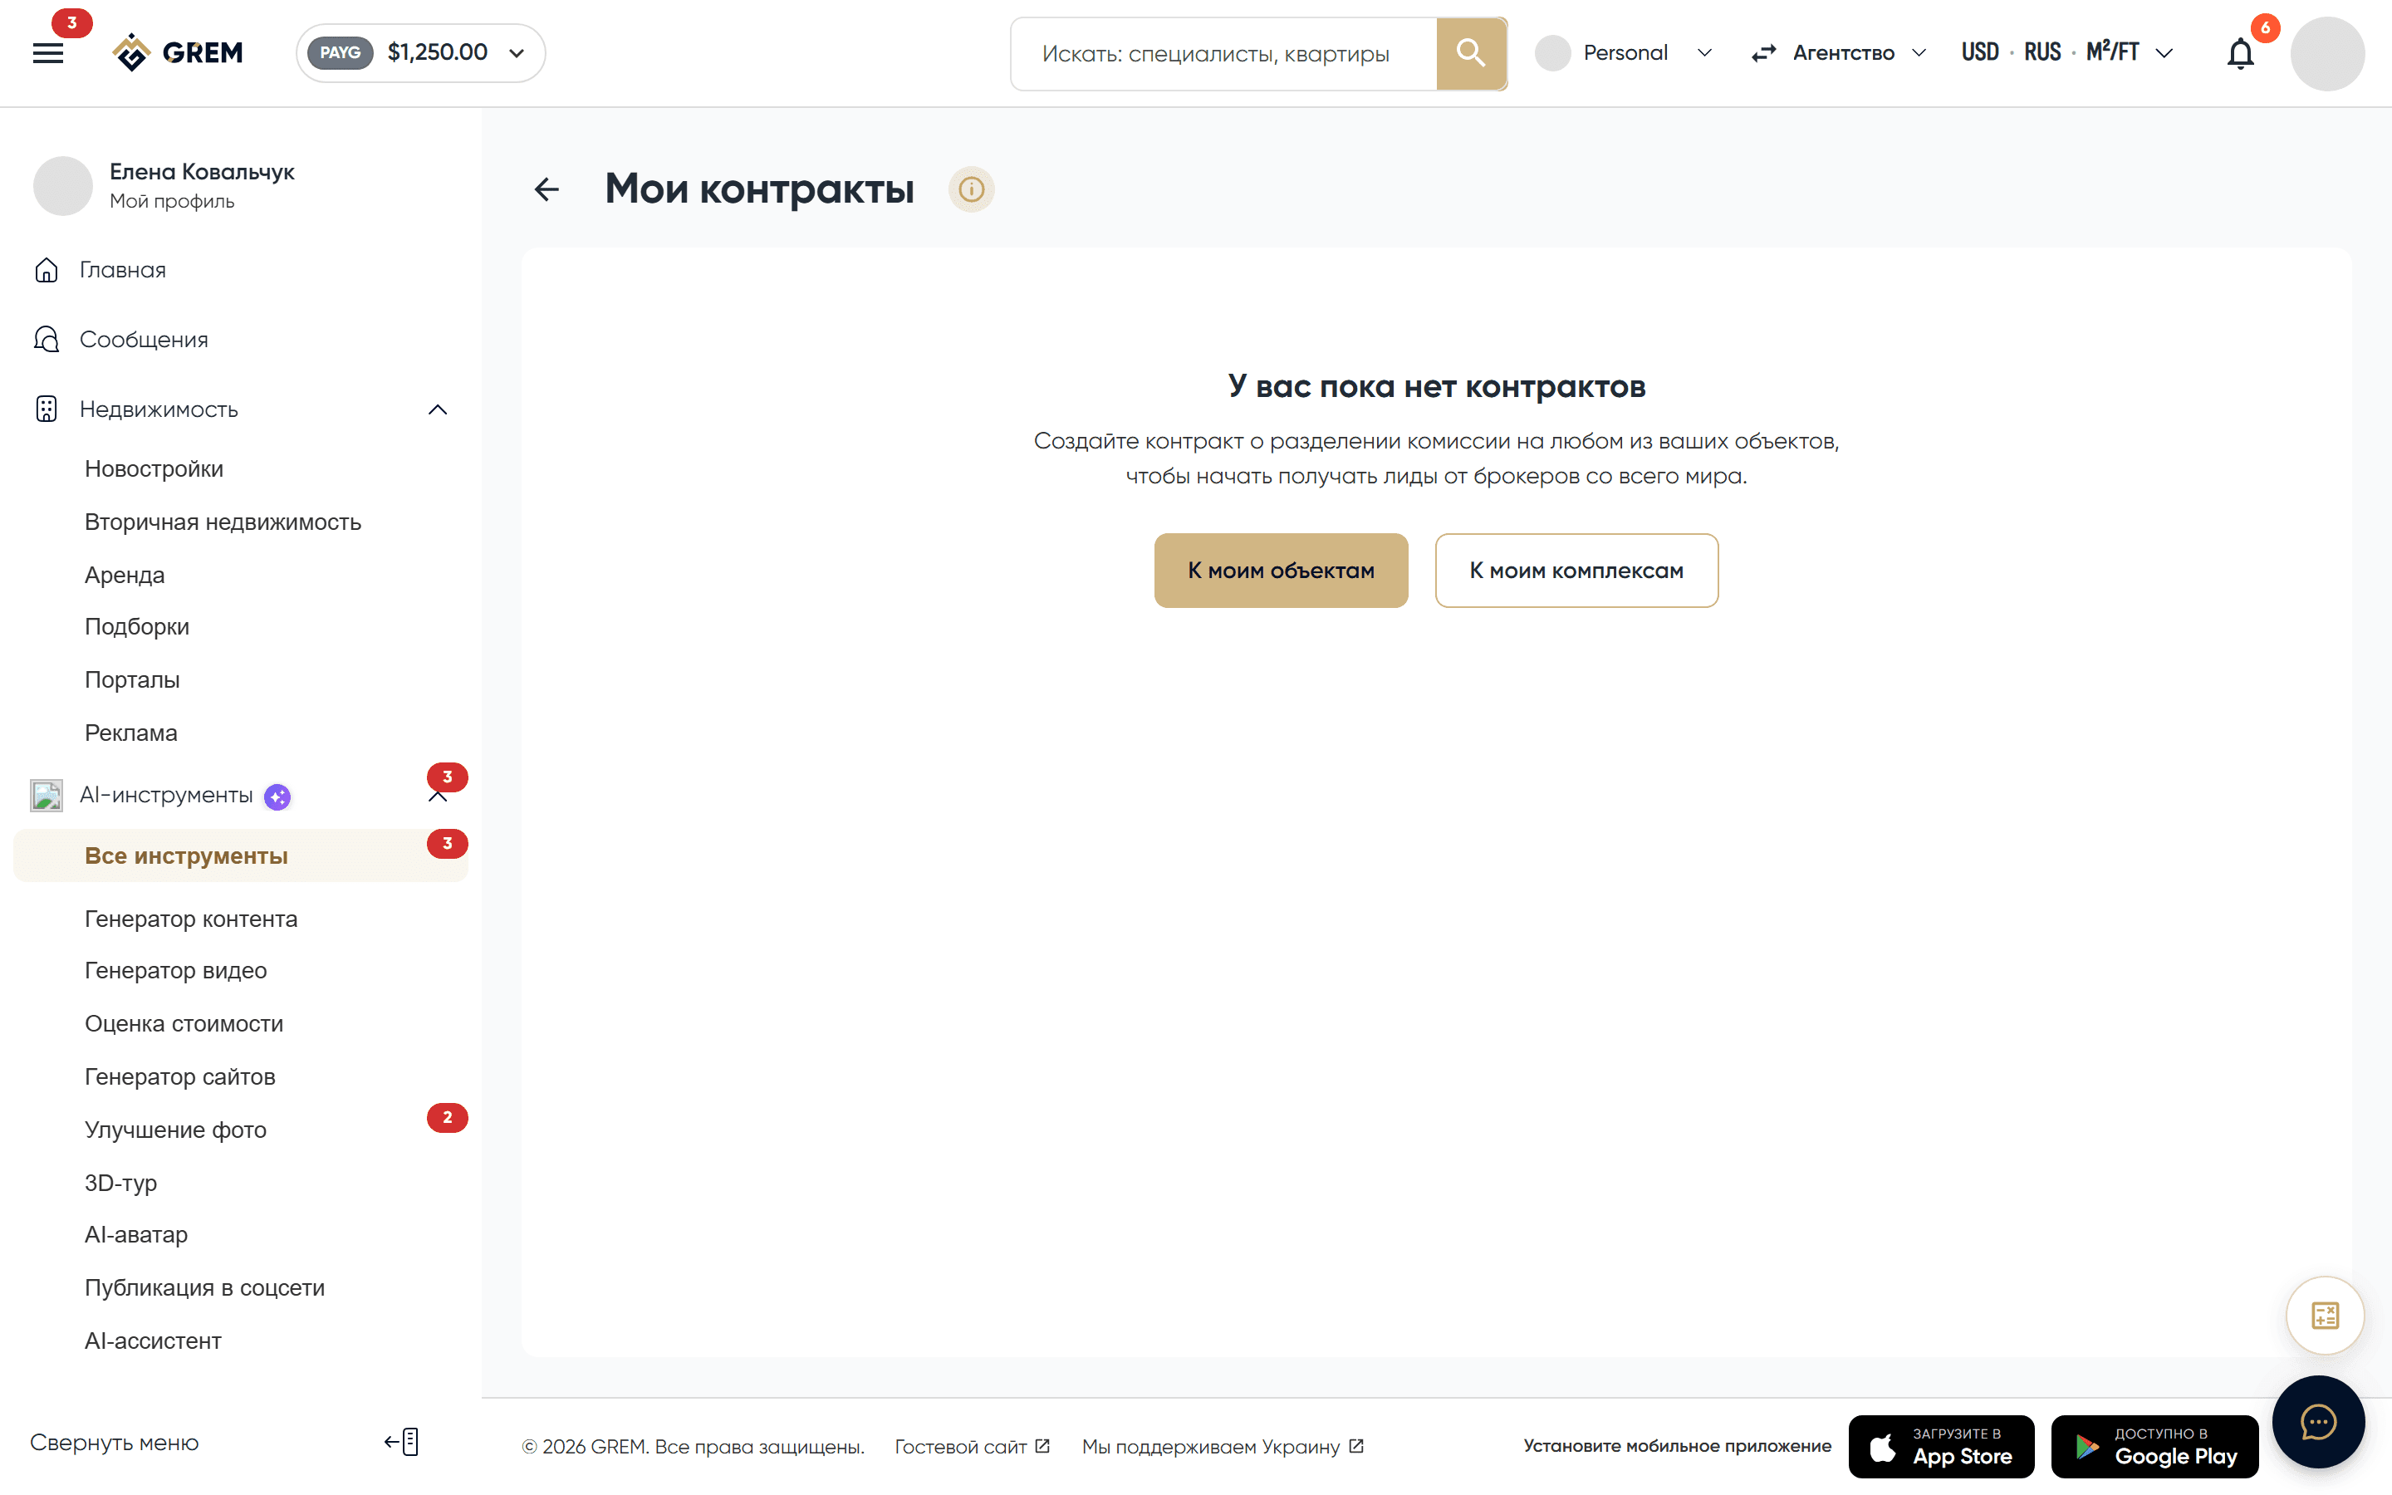This screenshot has width=2392, height=1495.
Task: Click the search field Искать: специалисты, квартиры
Action: pyautogui.click(x=1223, y=53)
